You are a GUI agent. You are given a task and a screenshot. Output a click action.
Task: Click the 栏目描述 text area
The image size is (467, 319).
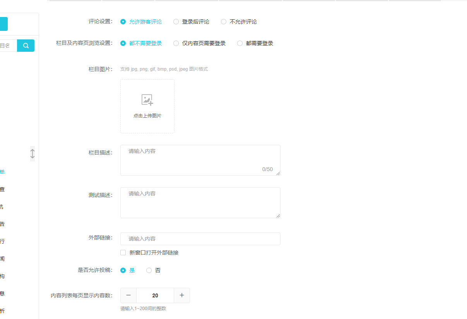pos(200,160)
